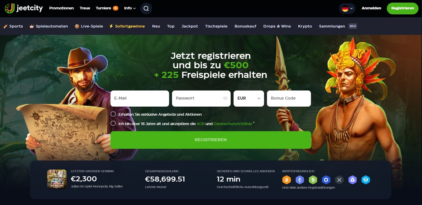
Task: Toggle password visibility eye icon
Action: pyautogui.click(x=225, y=98)
